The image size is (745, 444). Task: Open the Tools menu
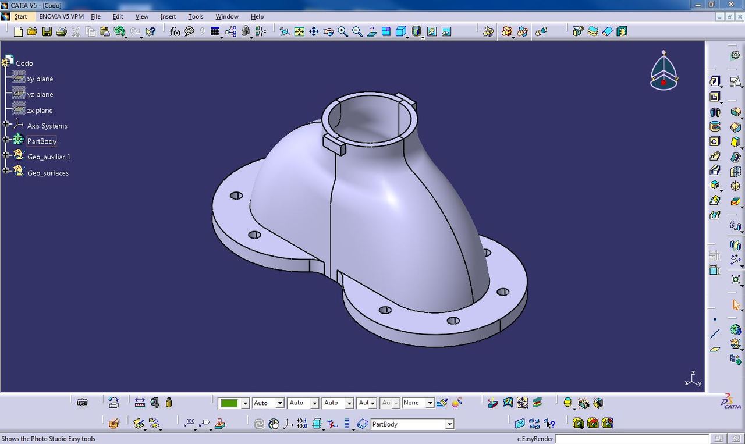tap(196, 16)
